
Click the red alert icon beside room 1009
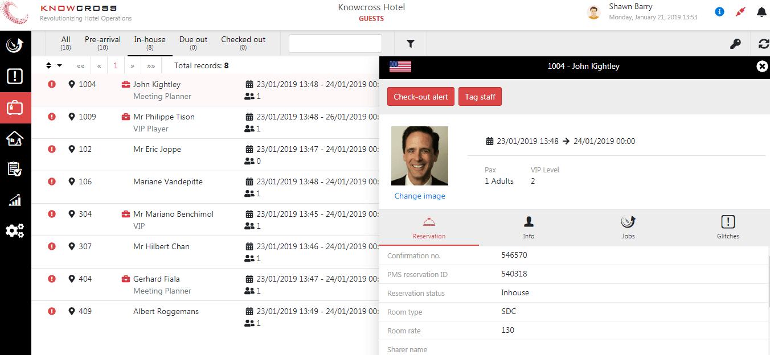pos(52,117)
